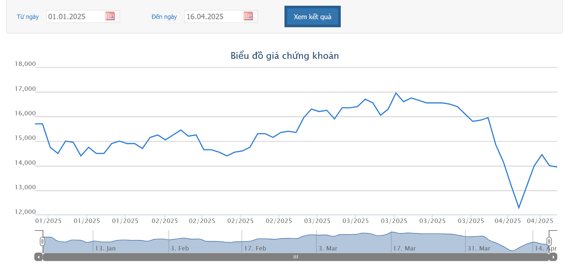Click the 13,000 y-axis label

[x=25, y=187]
